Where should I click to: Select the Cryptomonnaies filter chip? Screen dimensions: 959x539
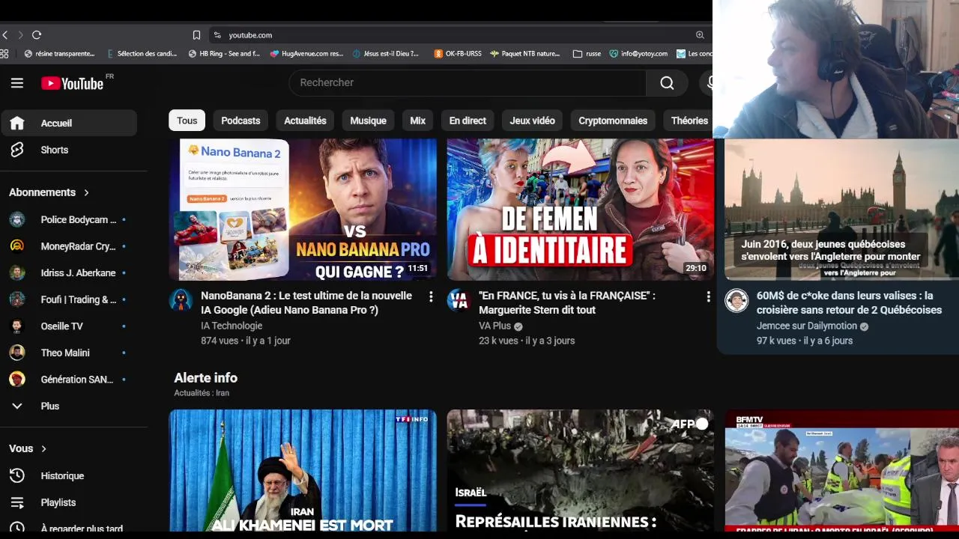tap(613, 121)
